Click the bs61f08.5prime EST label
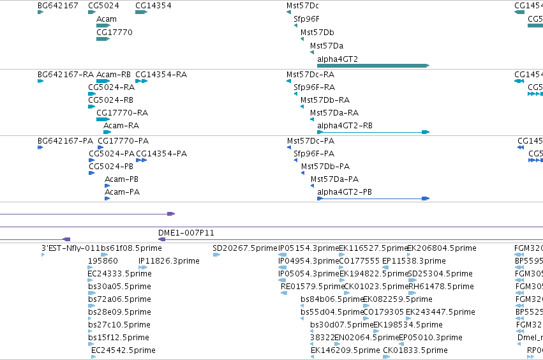543x360 pixels. click(x=131, y=248)
